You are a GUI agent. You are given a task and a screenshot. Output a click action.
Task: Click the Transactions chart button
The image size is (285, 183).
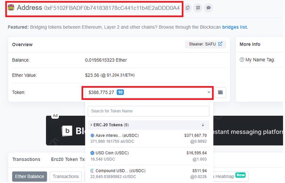[x=65, y=176]
